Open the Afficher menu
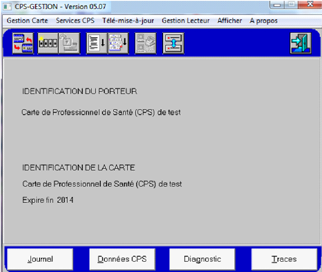The height and width of the screenshot is (272, 322). [230, 21]
